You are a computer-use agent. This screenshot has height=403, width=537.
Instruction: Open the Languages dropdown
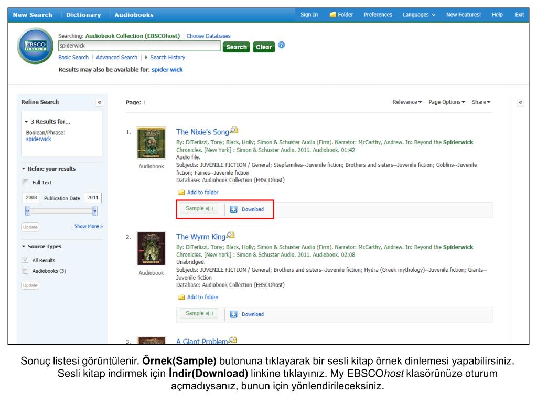pos(419,15)
